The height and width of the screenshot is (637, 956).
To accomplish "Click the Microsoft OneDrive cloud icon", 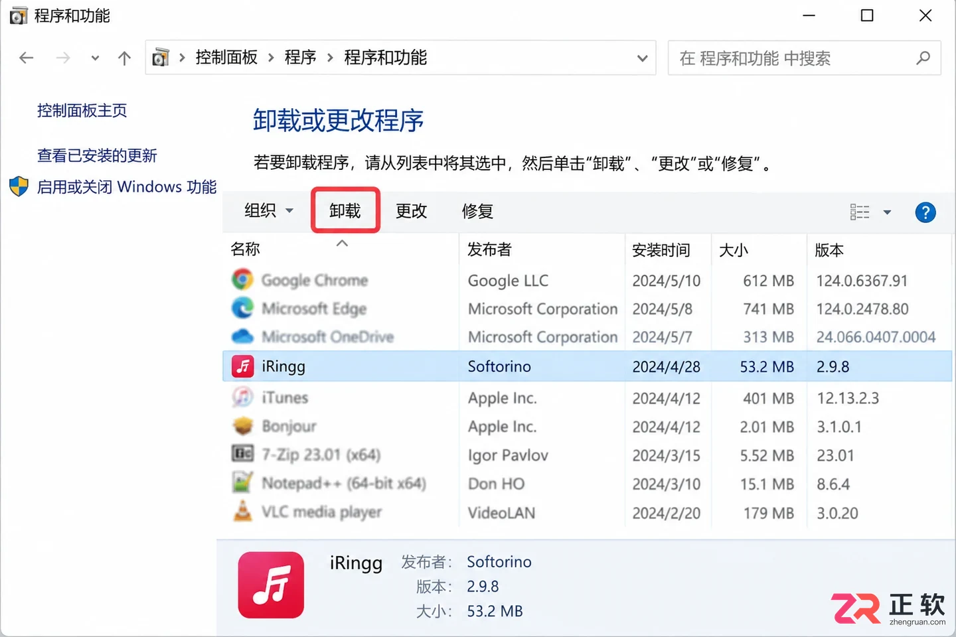I will point(242,336).
